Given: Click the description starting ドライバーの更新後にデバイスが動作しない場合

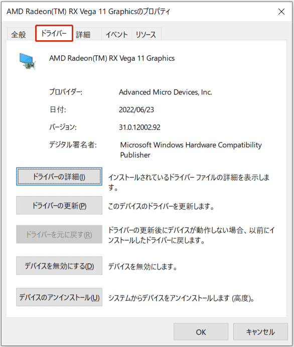Looking at the screenshot, I should click(191, 235).
